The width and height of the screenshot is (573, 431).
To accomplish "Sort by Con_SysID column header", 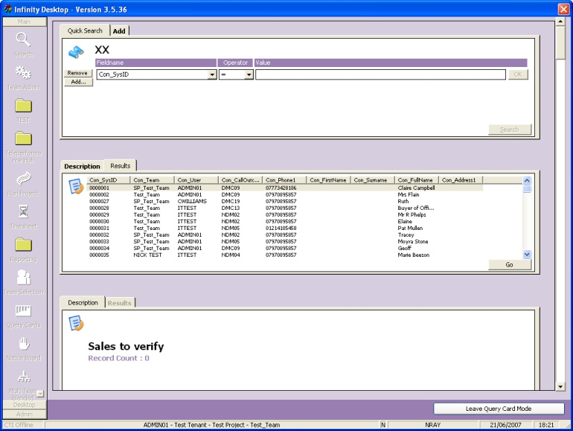I will tap(109, 180).
